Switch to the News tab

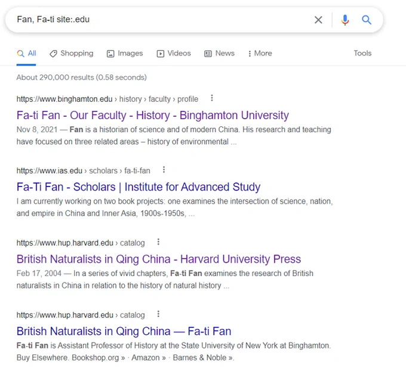(x=219, y=54)
